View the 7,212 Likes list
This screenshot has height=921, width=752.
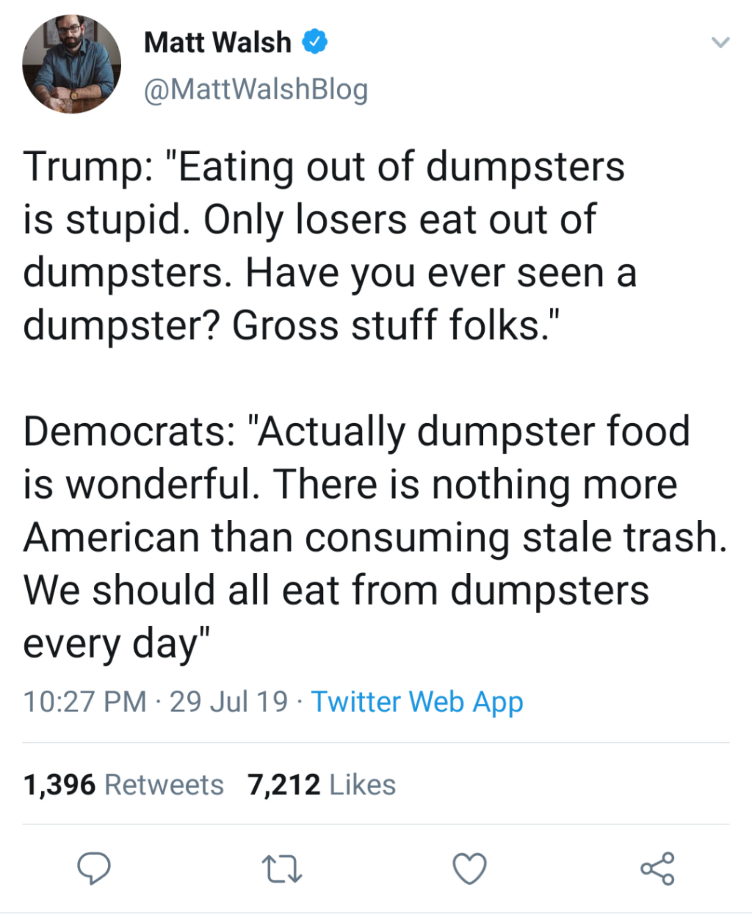pyautogui.click(x=322, y=785)
